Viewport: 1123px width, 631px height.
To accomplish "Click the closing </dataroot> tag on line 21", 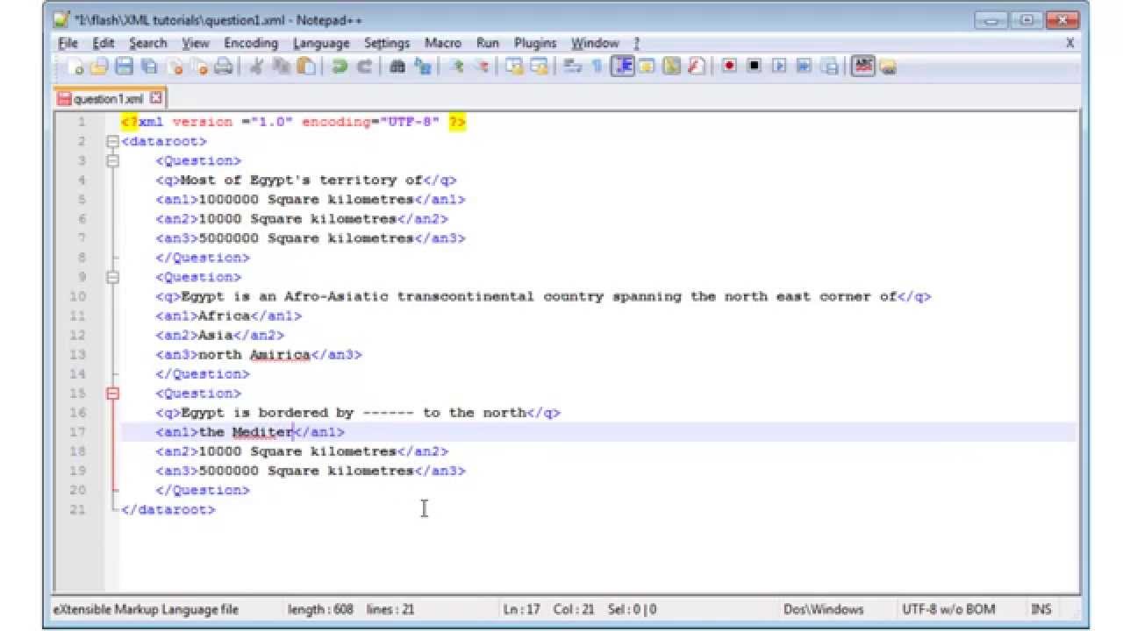I will pos(168,509).
